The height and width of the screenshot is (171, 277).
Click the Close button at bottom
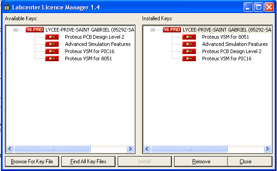(x=250, y=162)
